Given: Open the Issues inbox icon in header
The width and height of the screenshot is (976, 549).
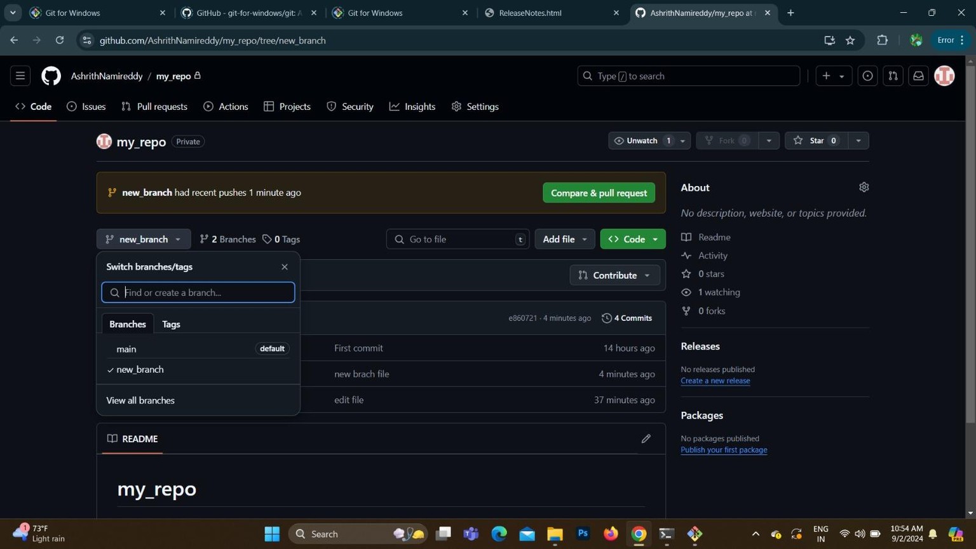Looking at the screenshot, I should [867, 76].
